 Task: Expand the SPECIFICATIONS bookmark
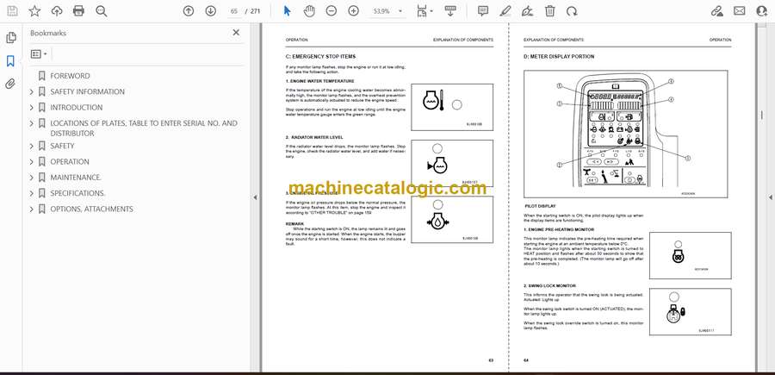(32, 193)
